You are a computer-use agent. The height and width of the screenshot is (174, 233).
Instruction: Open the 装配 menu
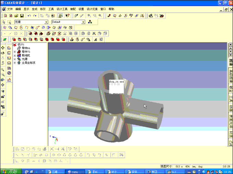tap(73, 9)
